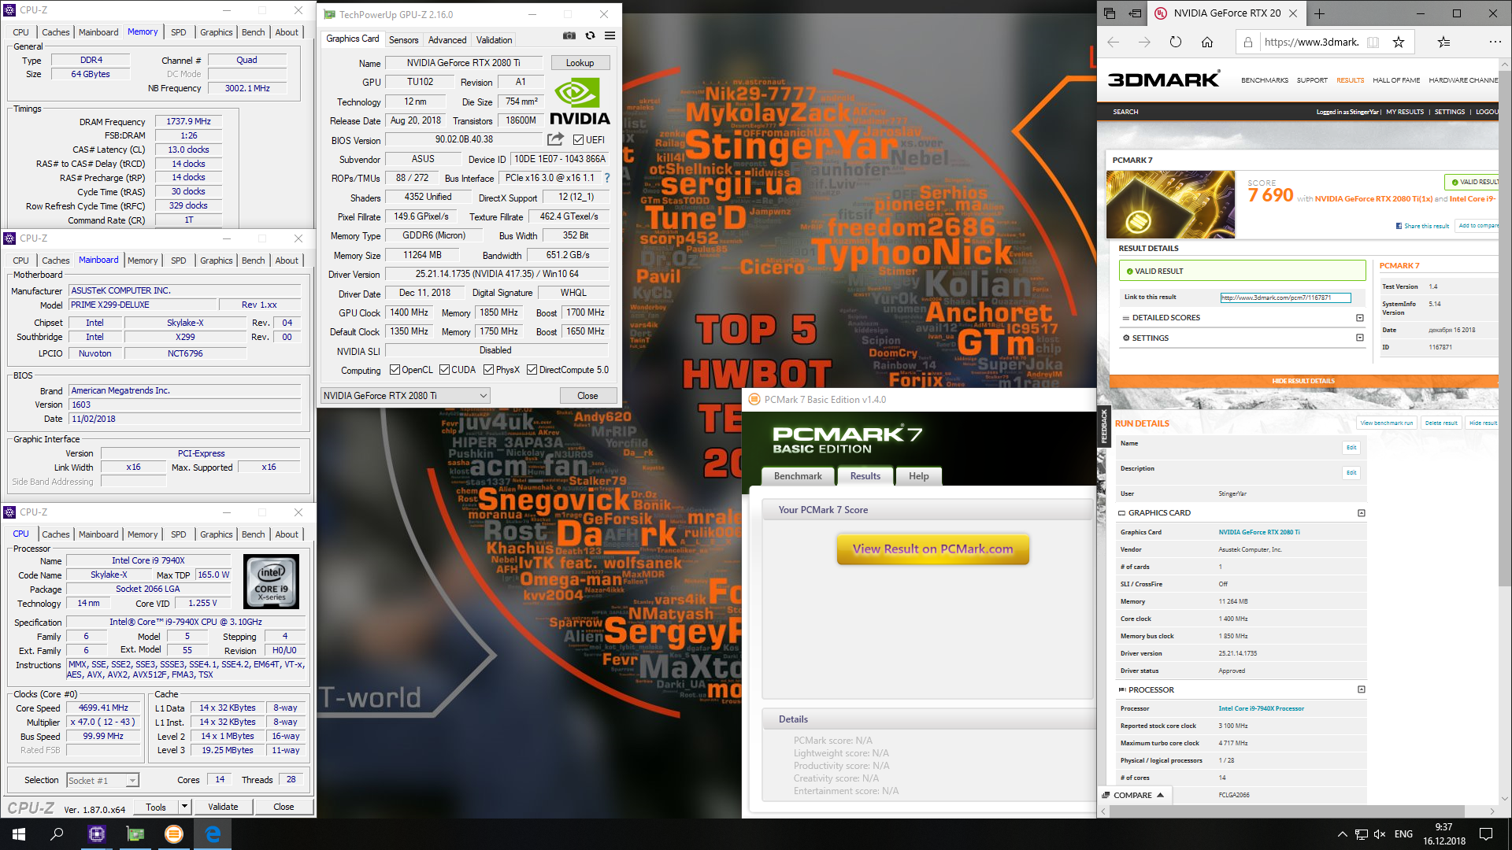Toggle reading view icon in the address bar
Screen dimensions: 1512x850
[1373, 42]
